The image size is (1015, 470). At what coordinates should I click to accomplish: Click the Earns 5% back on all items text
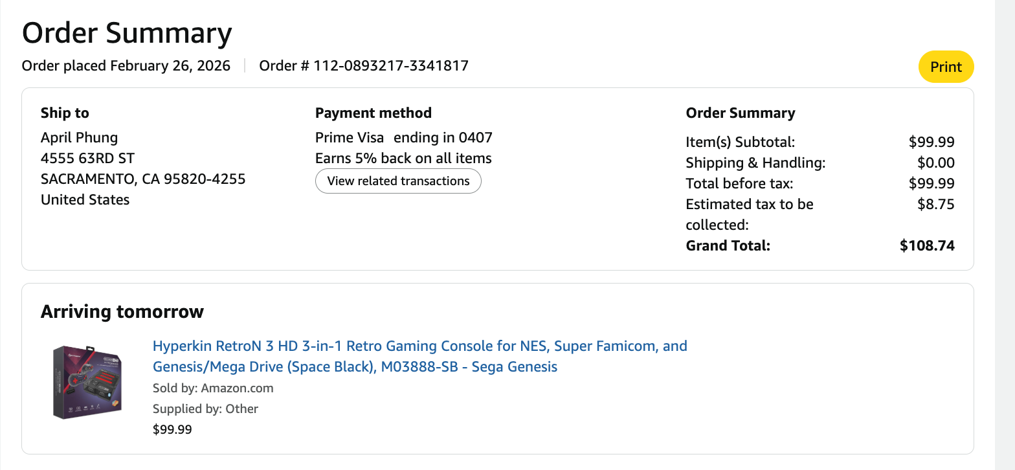pos(403,158)
